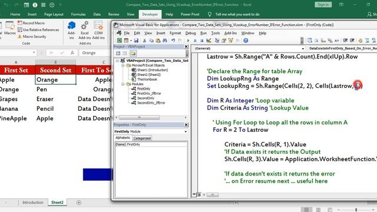The height and width of the screenshot is (212, 377).
Task: Switch to the Introduction sheet tab
Action: [x=33, y=203]
